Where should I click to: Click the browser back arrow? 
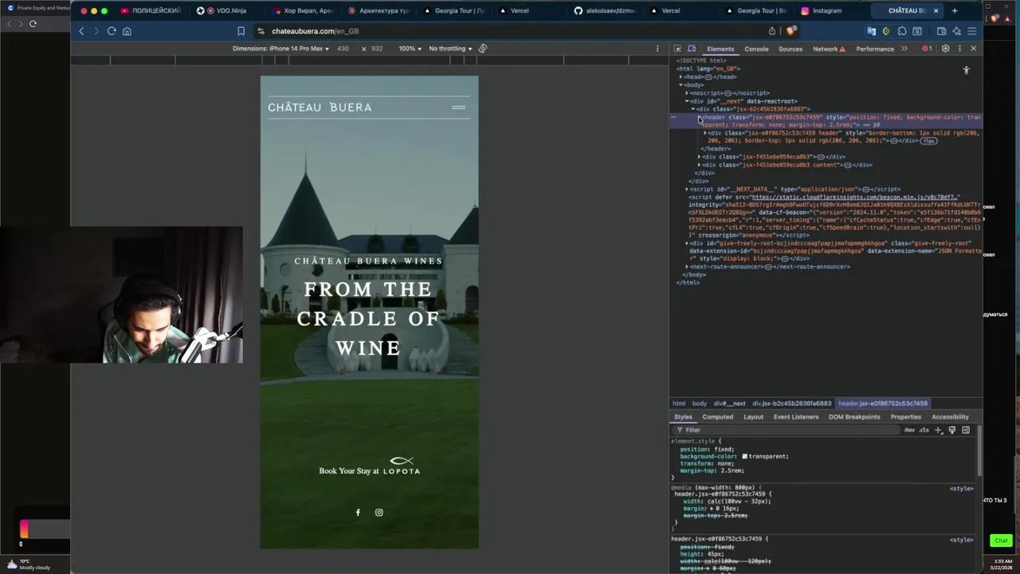(x=81, y=31)
